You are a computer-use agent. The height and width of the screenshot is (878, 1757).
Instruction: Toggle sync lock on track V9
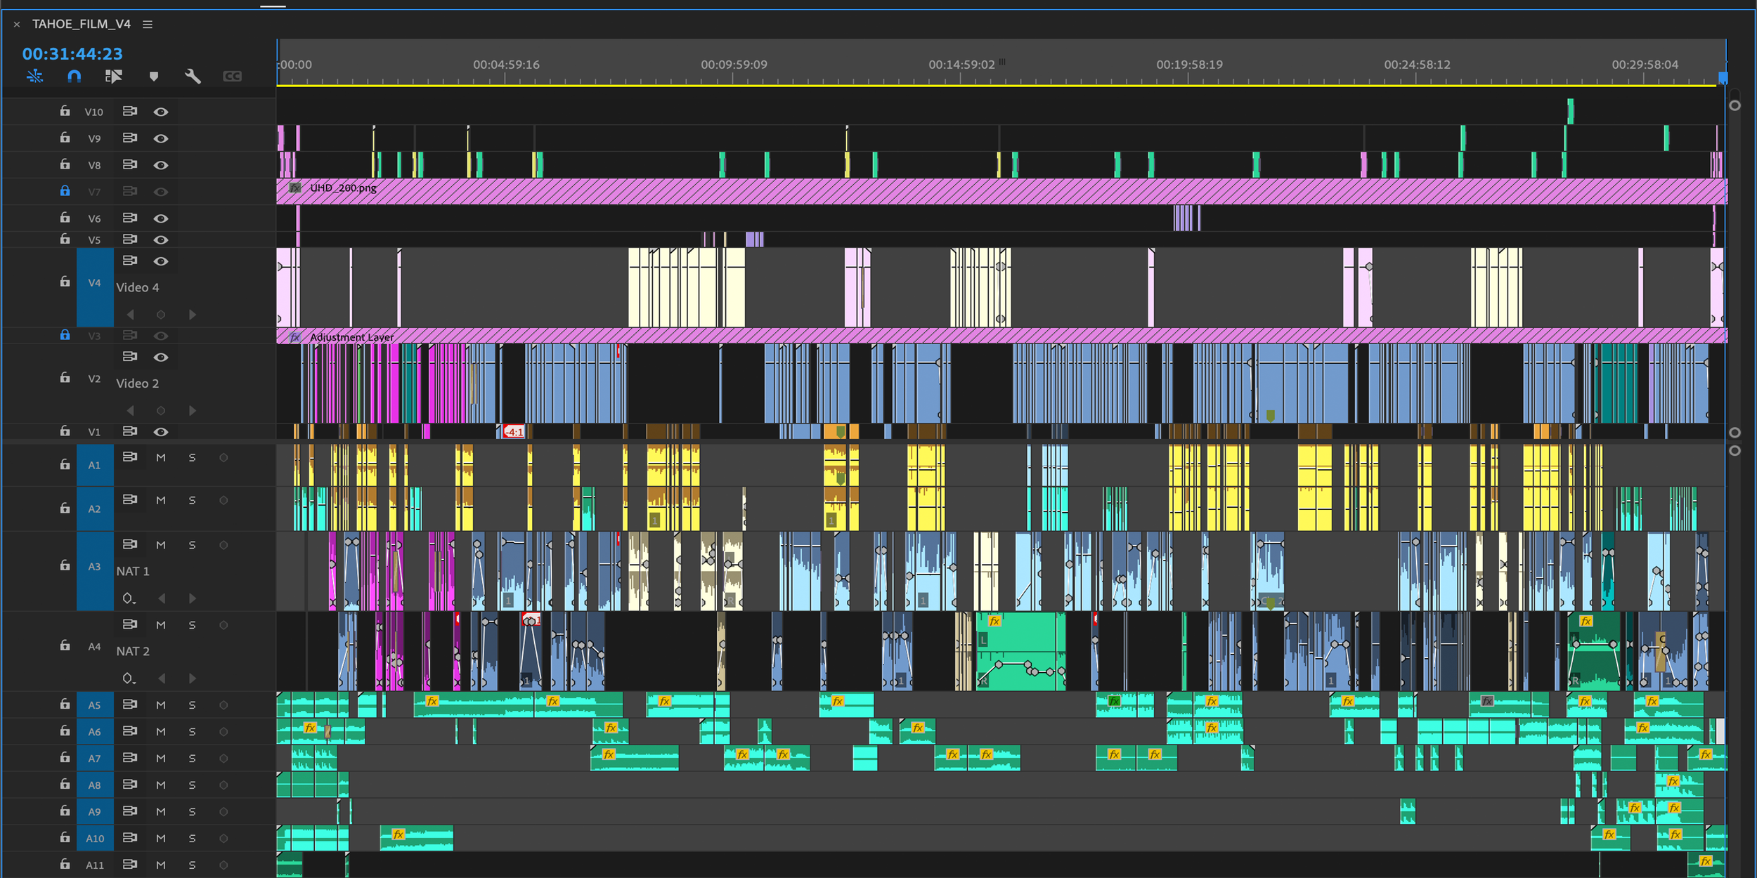point(129,138)
